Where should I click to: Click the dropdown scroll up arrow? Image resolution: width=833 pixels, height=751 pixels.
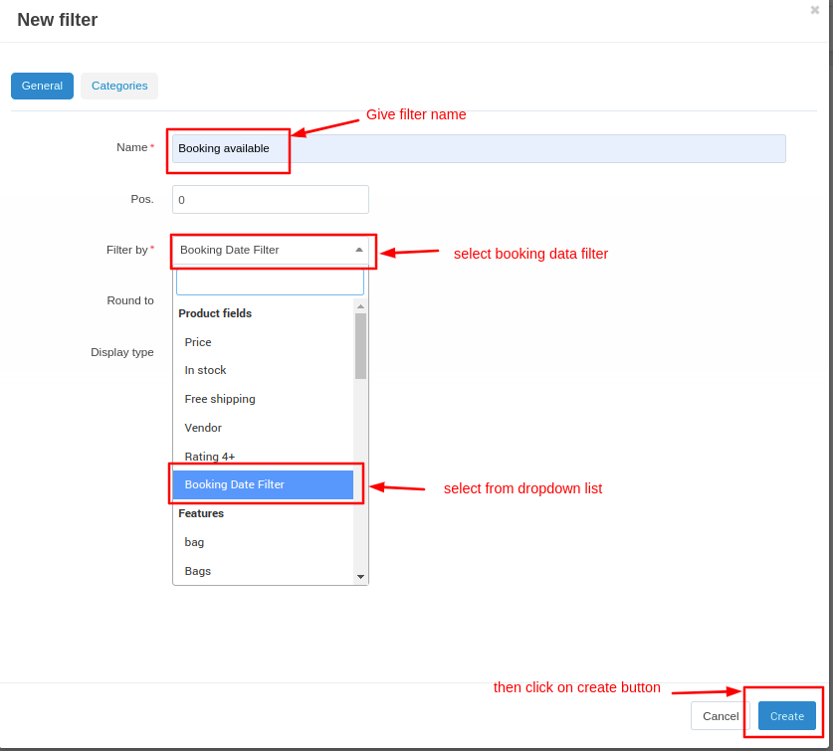tap(360, 306)
